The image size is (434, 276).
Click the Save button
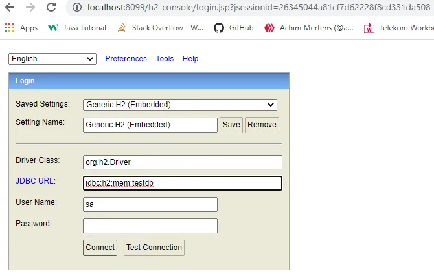(x=231, y=125)
